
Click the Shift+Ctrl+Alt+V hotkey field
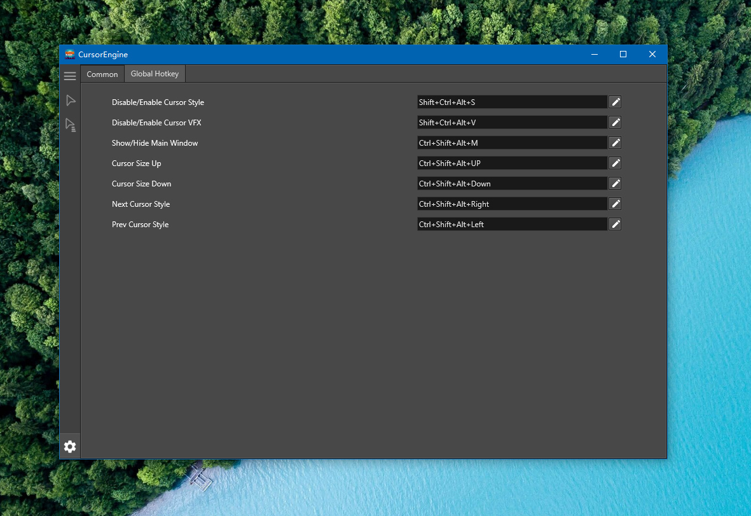(x=512, y=122)
